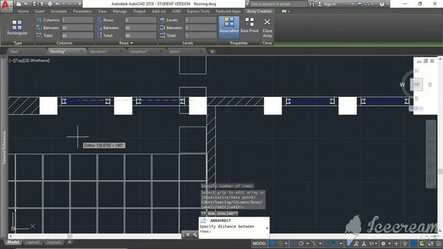Click the Undo arrow in quick access toolbar

(x=57, y=4)
